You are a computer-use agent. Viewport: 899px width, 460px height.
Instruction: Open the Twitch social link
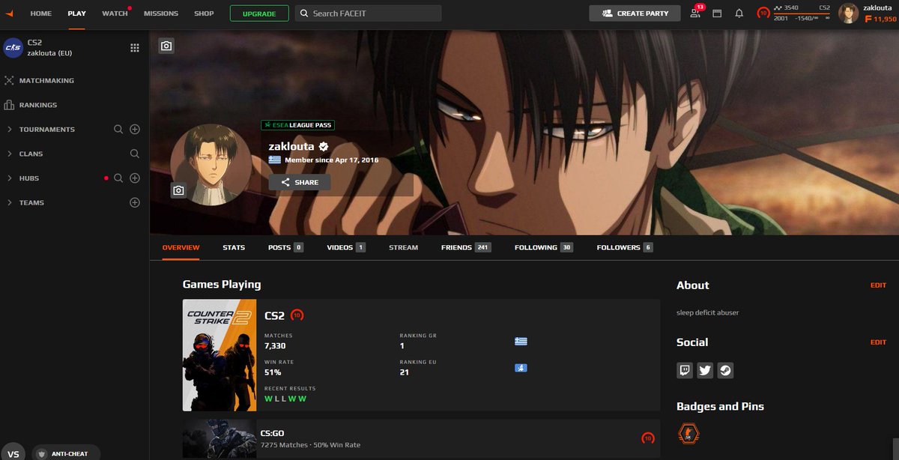pos(685,369)
